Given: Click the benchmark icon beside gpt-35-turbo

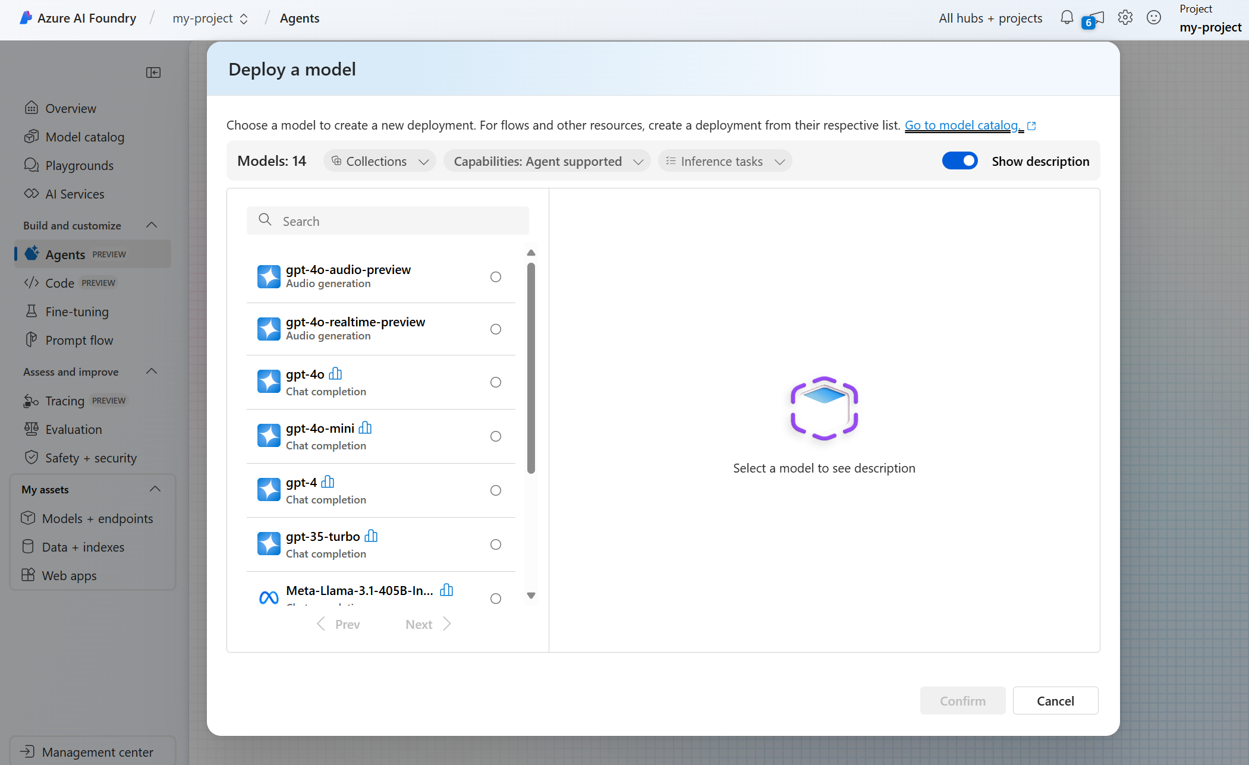Looking at the screenshot, I should pyautogui.click(x=371, y=536).
